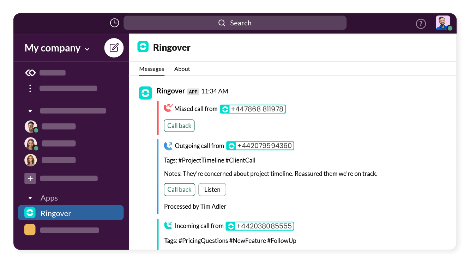Click the green incoming call icon
This screenshot has width=470, height=263.
pos(168,225)
